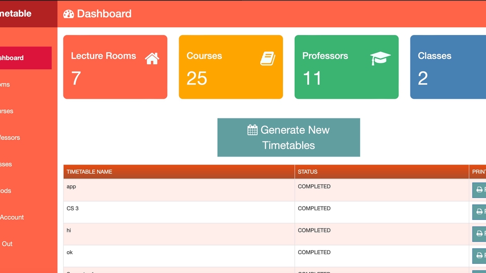The width and height of the screenshot is (486, 273).
Task: Click the TIMETABLE NAME column header
Action: coord(179,172)
